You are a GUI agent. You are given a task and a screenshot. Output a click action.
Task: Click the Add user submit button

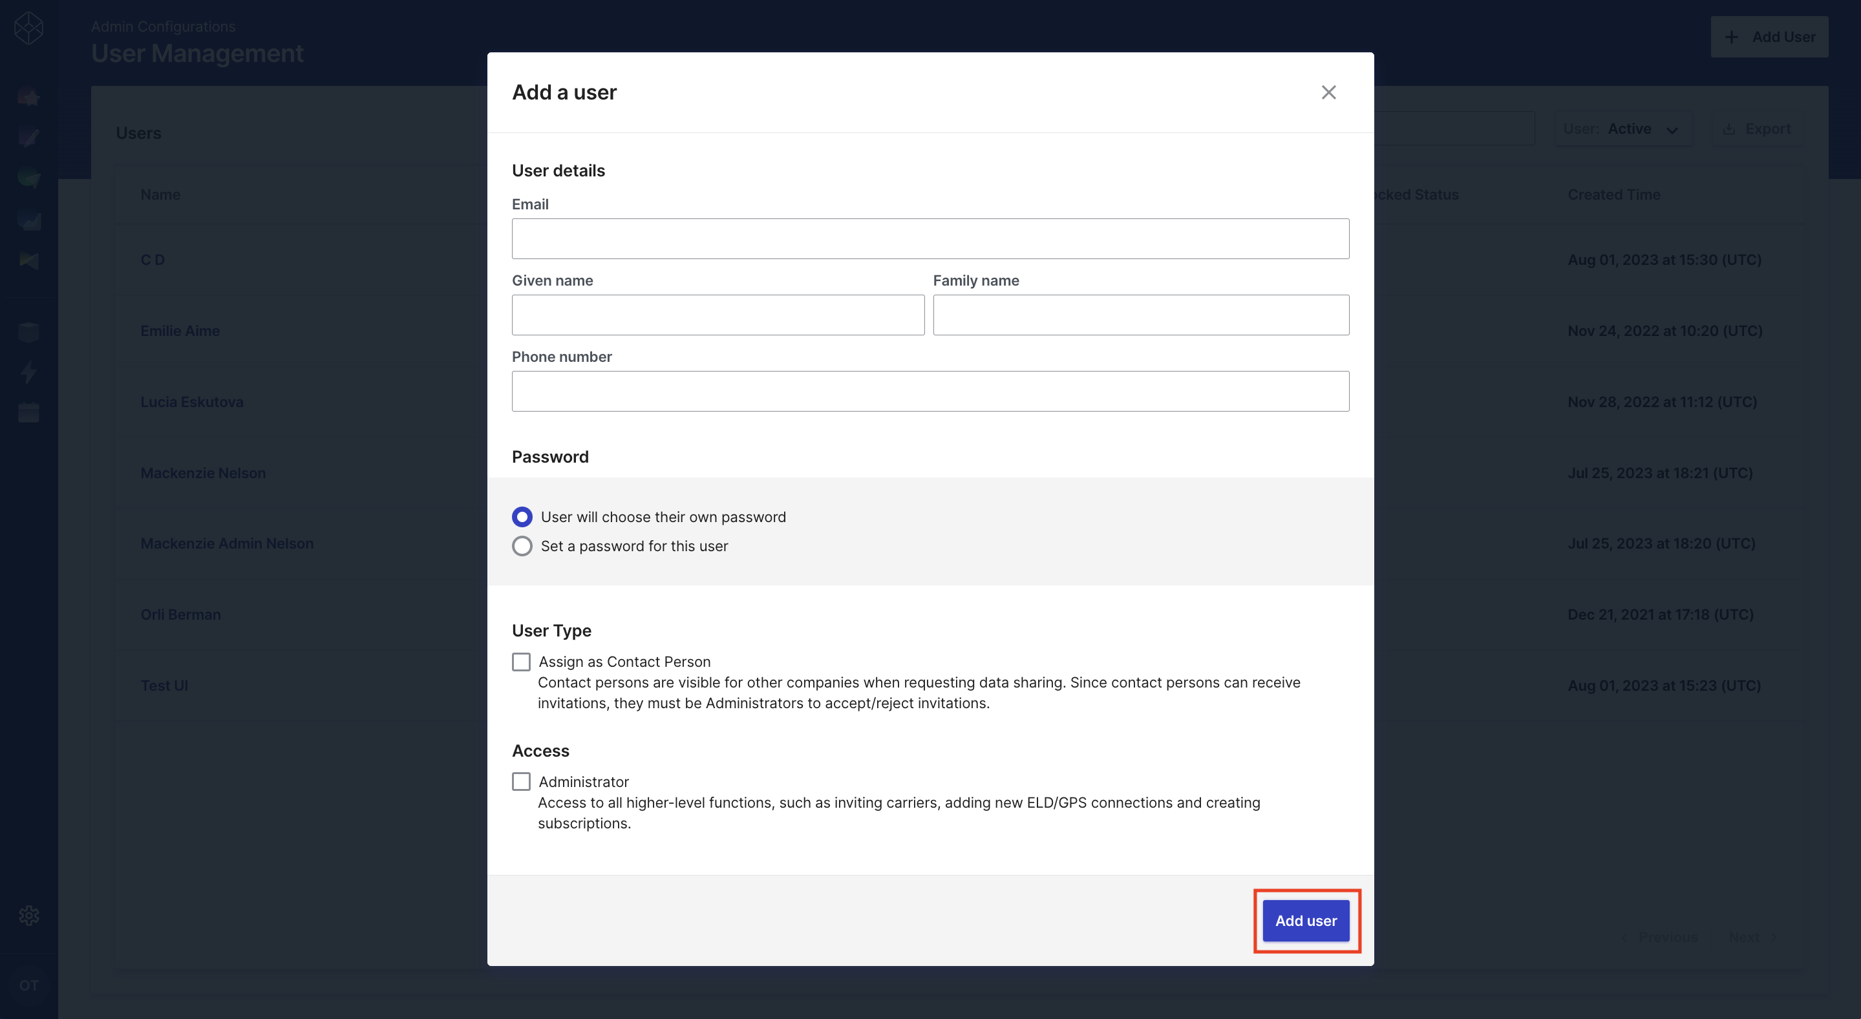[1306, 921]
